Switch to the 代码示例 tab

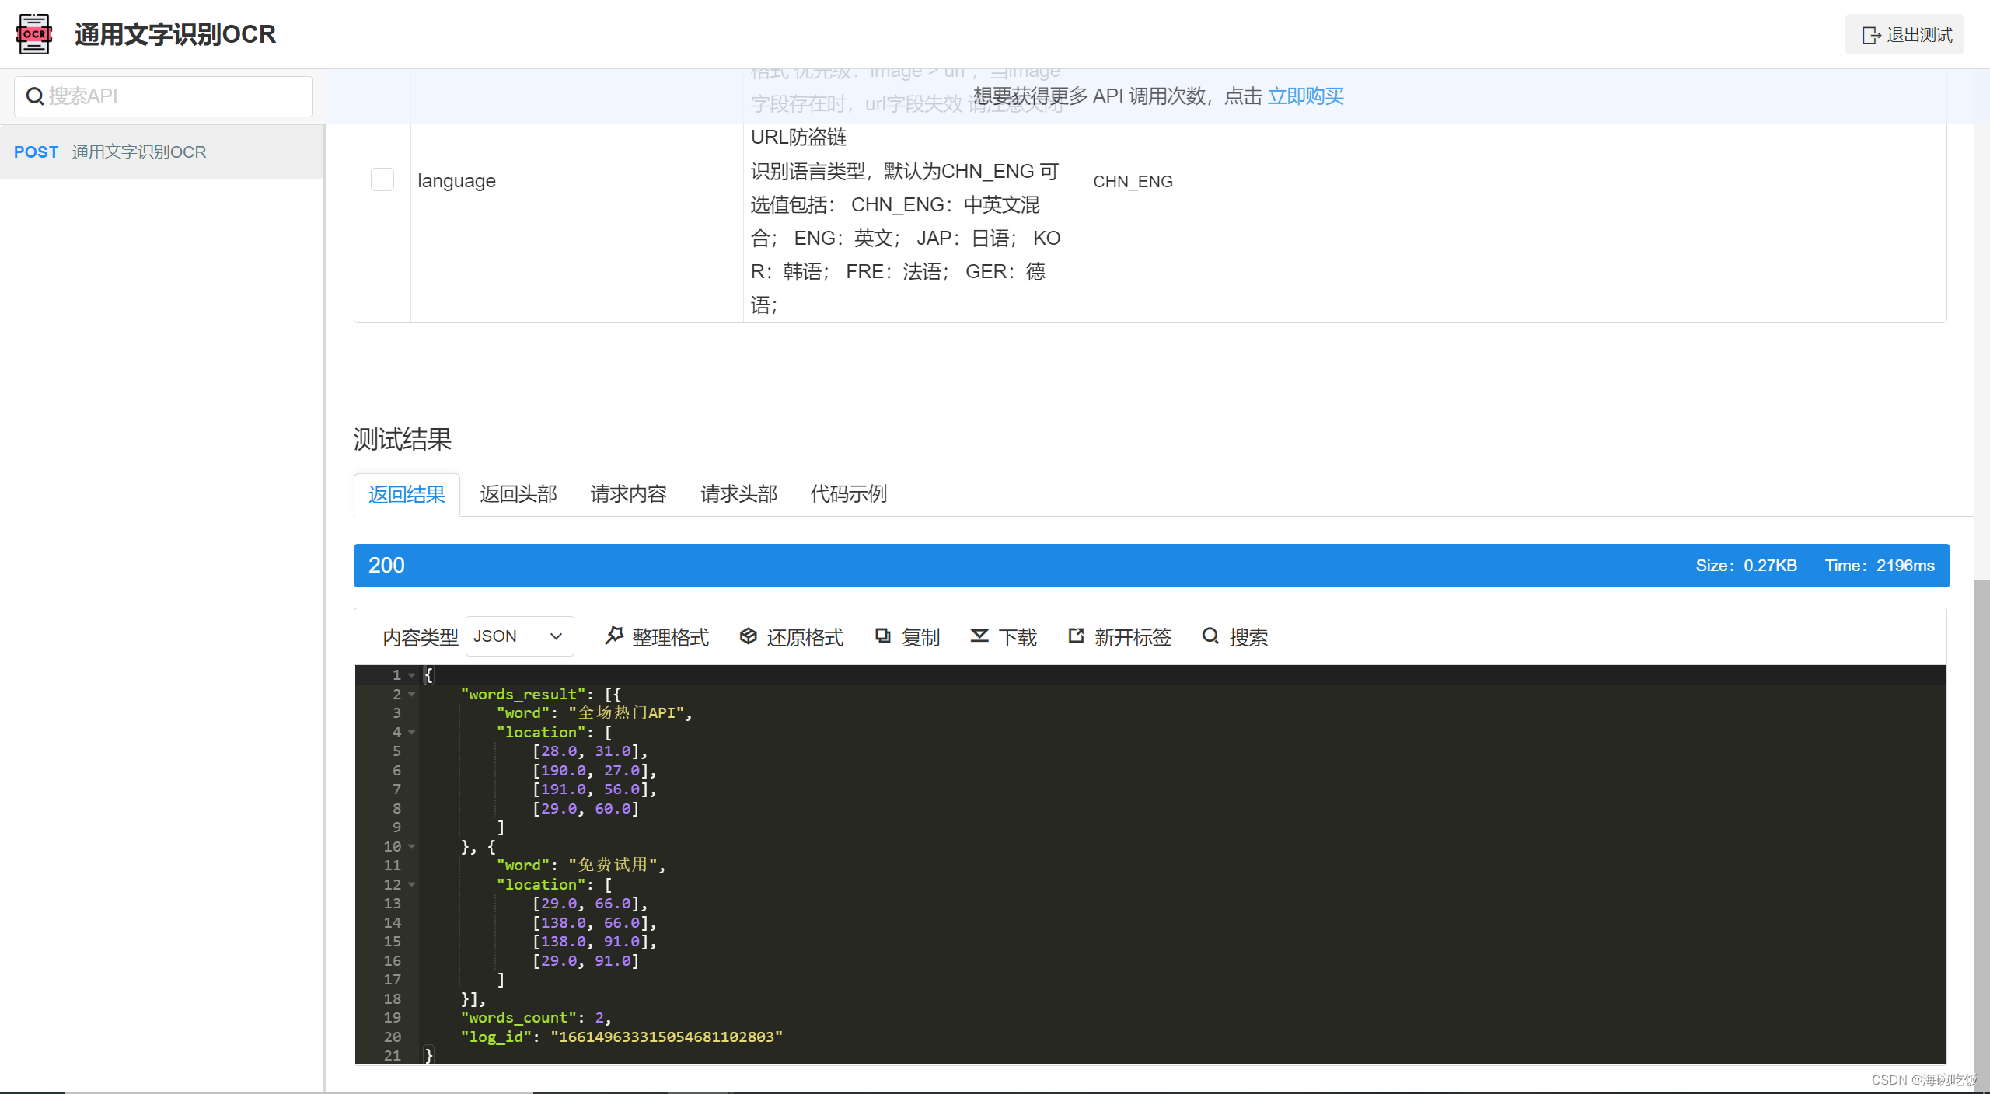848,494
